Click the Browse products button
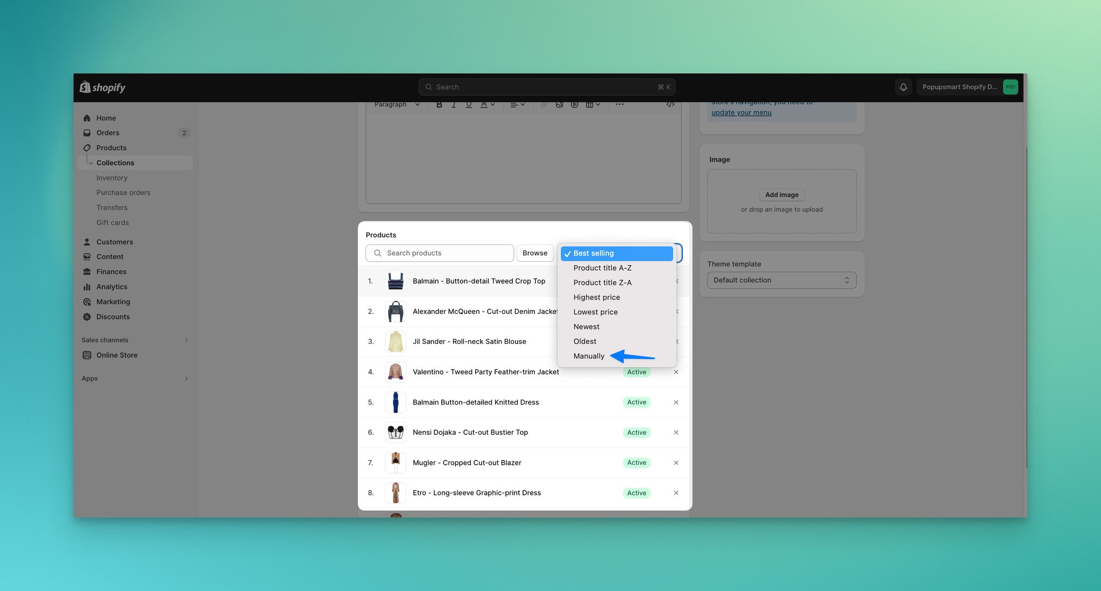Image resolution: width=1101 pixels, height=591 pixels. click(x=535, y=253)
